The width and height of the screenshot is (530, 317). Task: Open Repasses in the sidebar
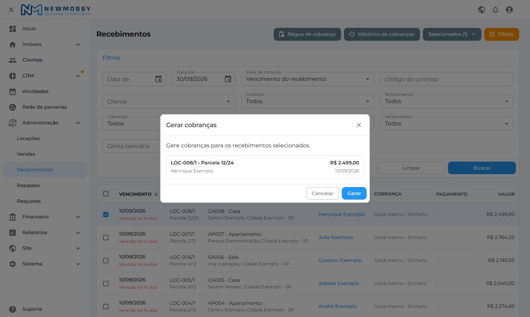pos(45,185)
